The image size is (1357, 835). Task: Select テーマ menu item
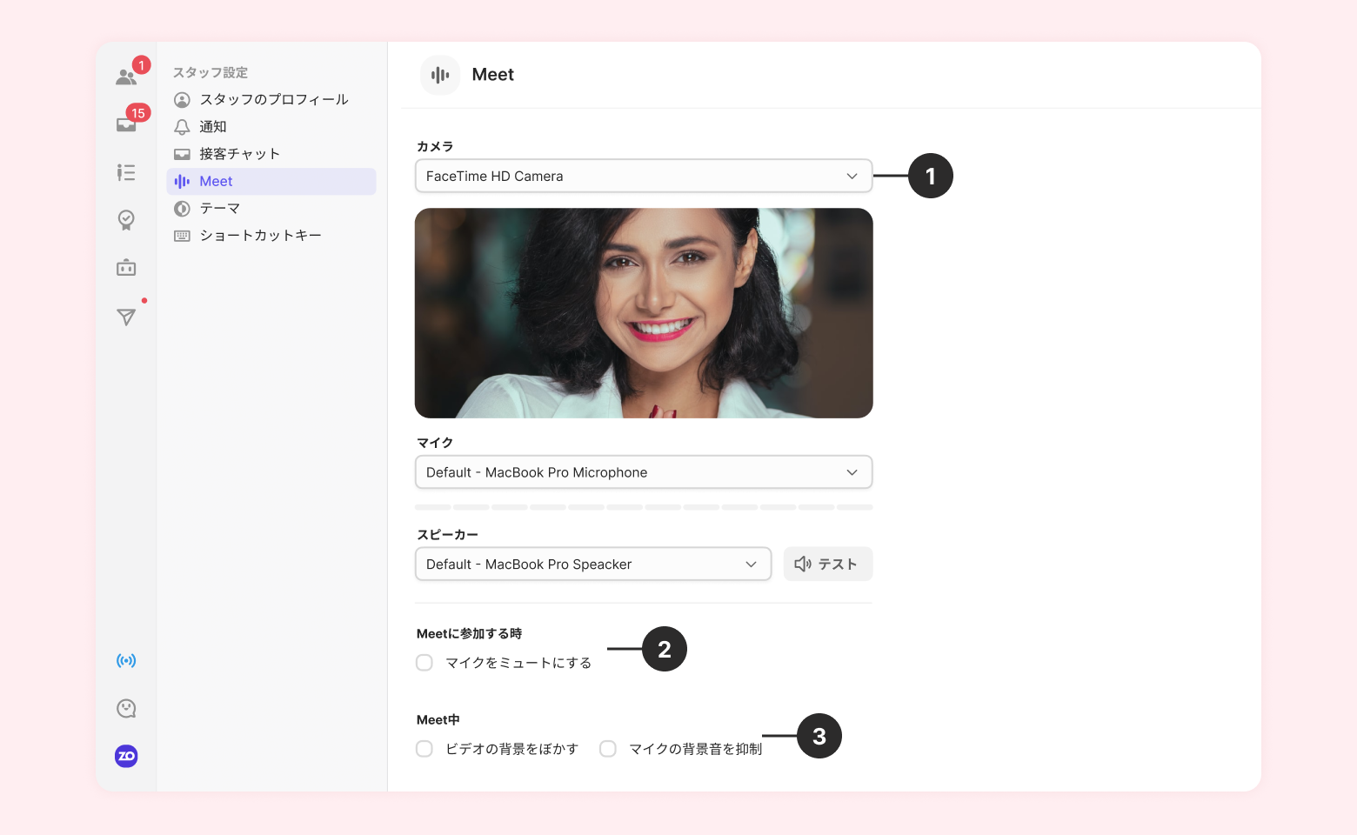271,209
